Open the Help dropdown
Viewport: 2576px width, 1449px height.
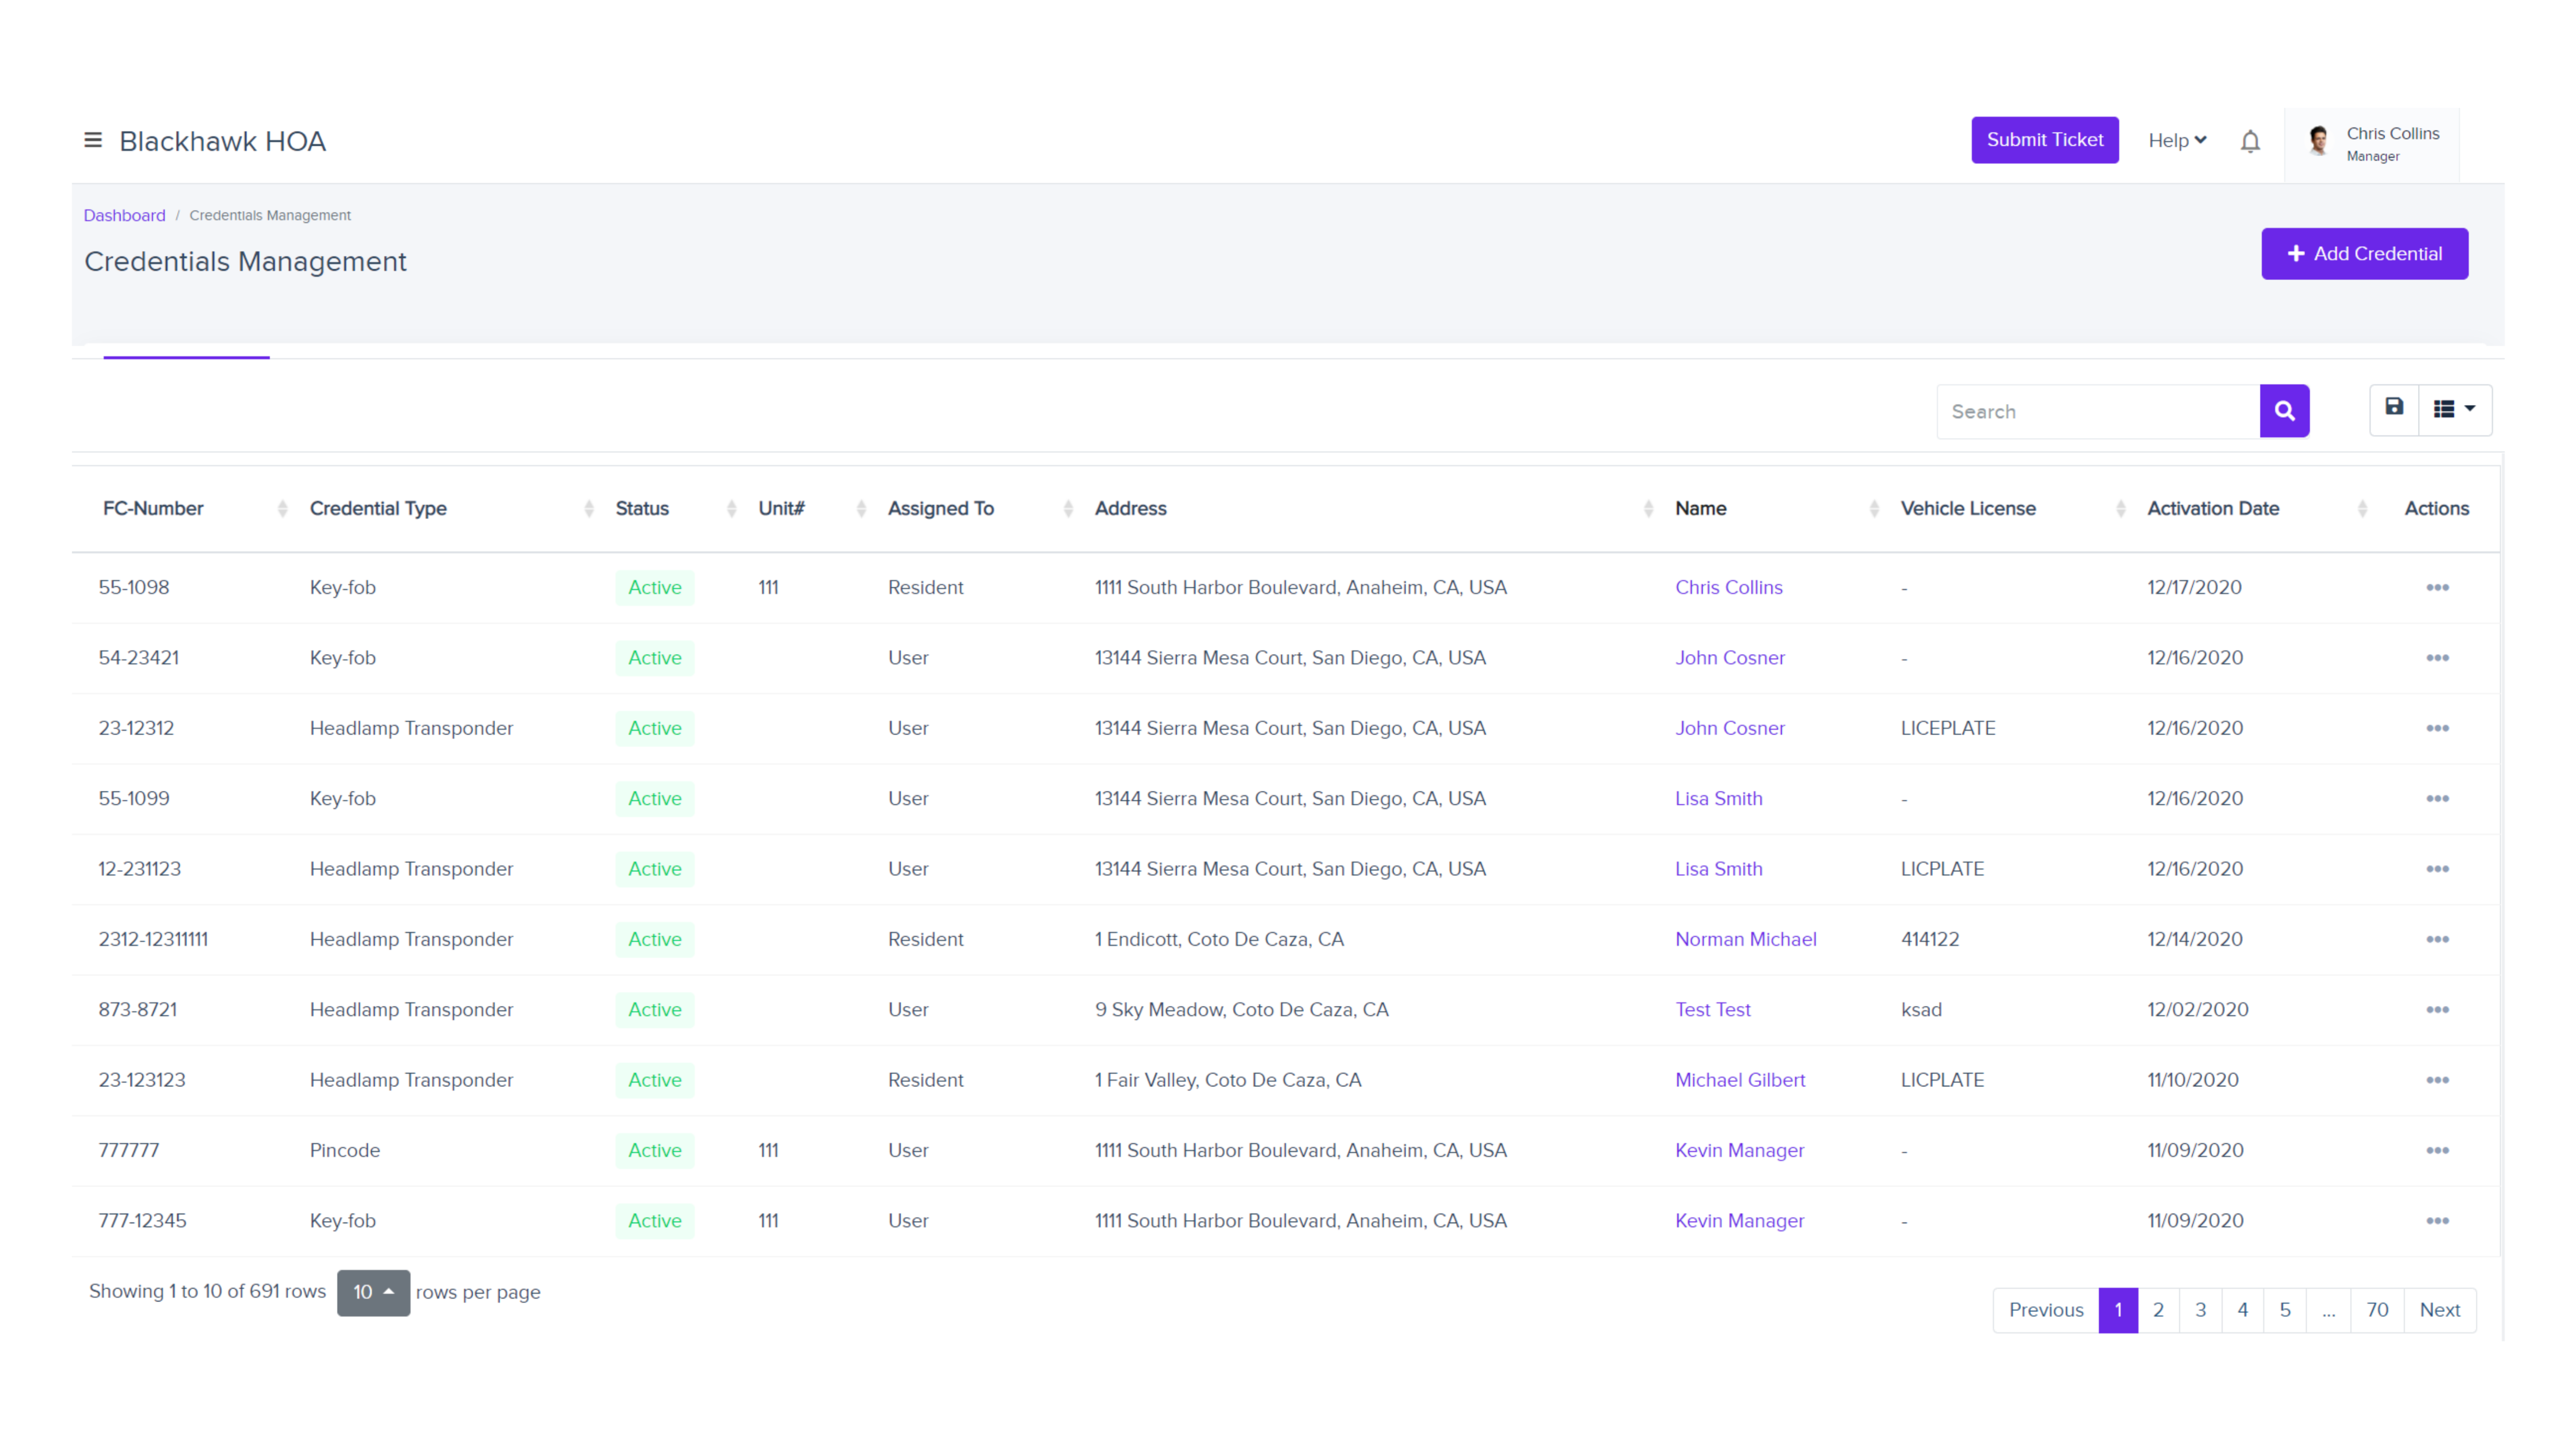pos(2177,140)
